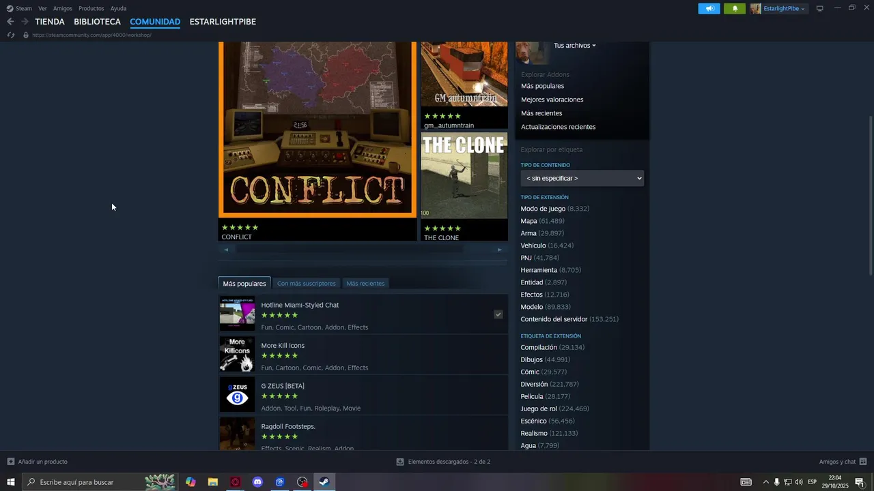Select the Más populares tab
The width and height of the screenshot is (874, 491).
pyautogui.click(x=244, y=283)
